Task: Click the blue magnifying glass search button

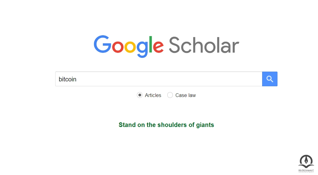Action: coord(270,79)
